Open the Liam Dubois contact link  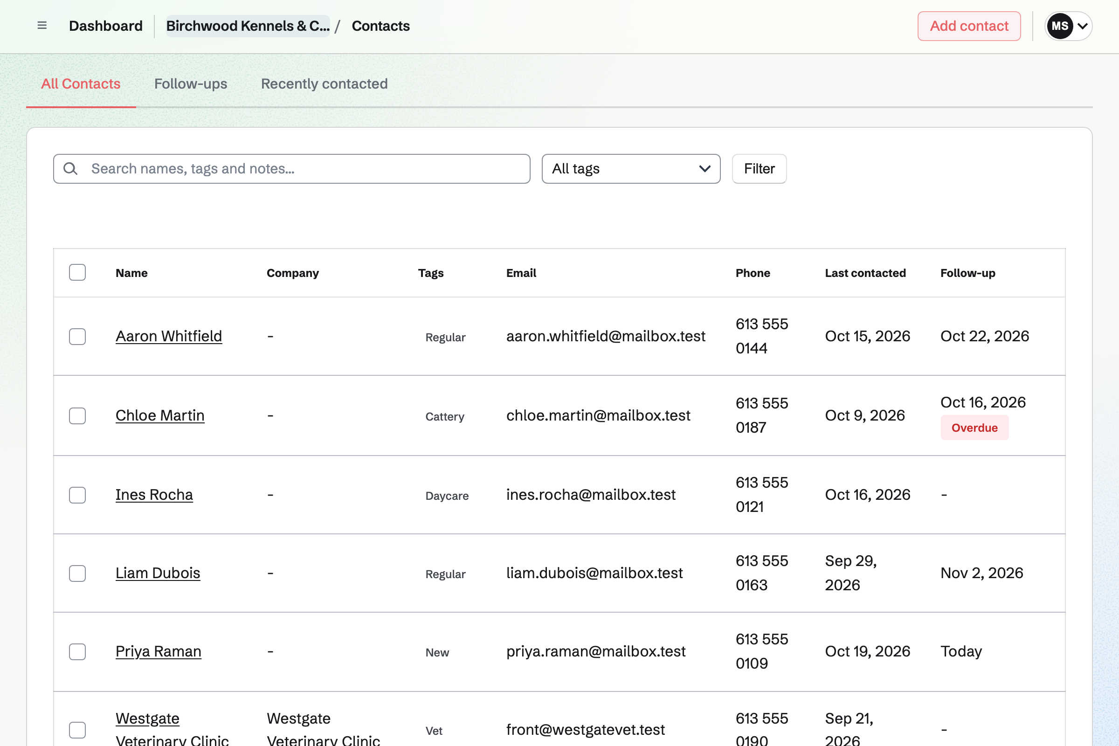tap(158, 573)
